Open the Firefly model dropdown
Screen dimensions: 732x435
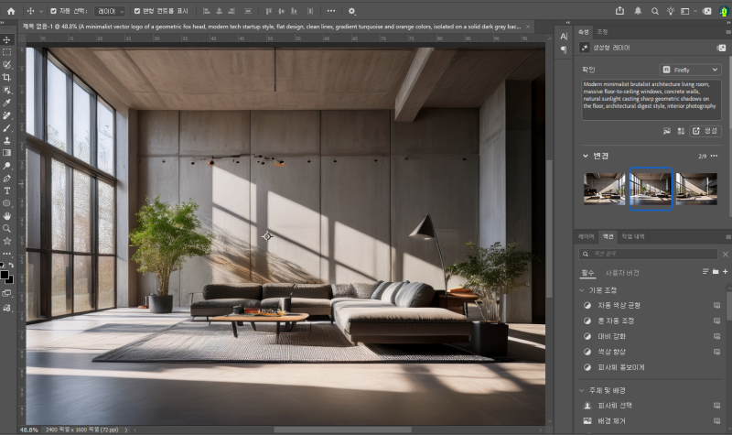691,70
